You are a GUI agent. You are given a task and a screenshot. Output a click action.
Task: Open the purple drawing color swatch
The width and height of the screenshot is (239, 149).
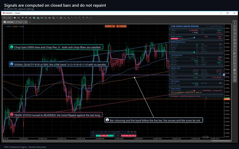(x=235, y=70)
